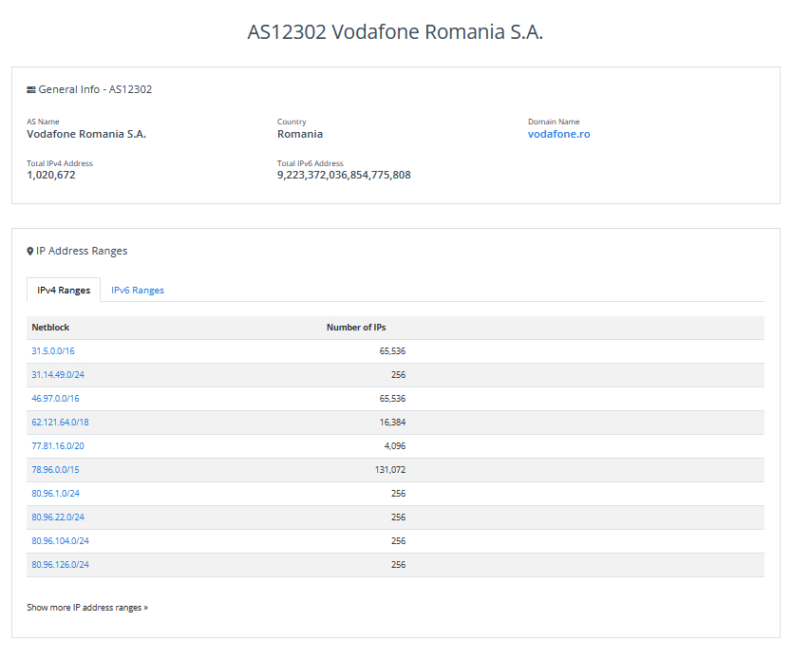This screenshot has width=792, height=659.
Task: Open netblock 80.96.22.0/24
Action: tap(58, 518)
